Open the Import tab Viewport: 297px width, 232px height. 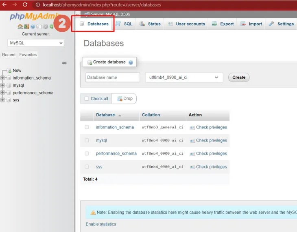point(251,24)
